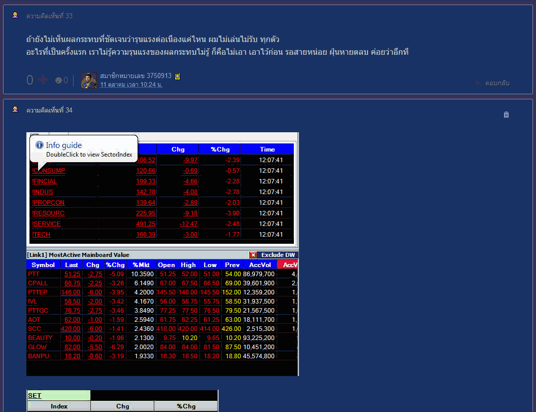Click the user icon beside comment 33

15,15
